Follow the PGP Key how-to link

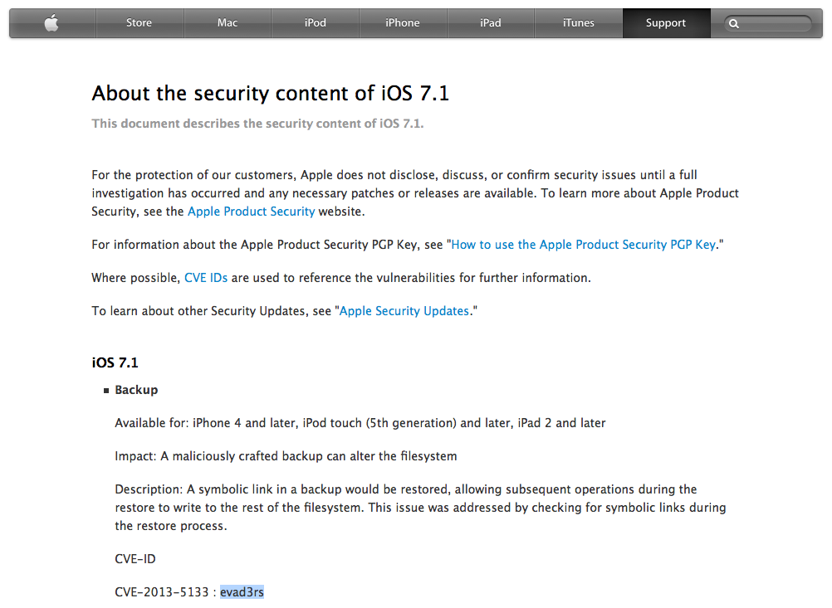pyautogui.click(x=583, y=245)
